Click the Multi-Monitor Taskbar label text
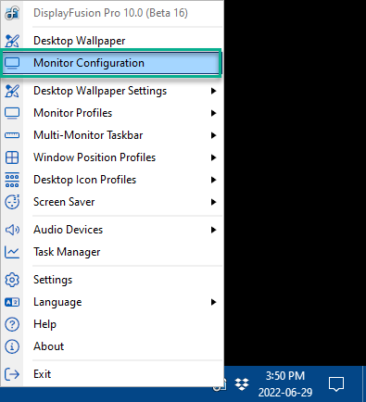The width and height of the screenshot is (366, 402). point(88,135)
